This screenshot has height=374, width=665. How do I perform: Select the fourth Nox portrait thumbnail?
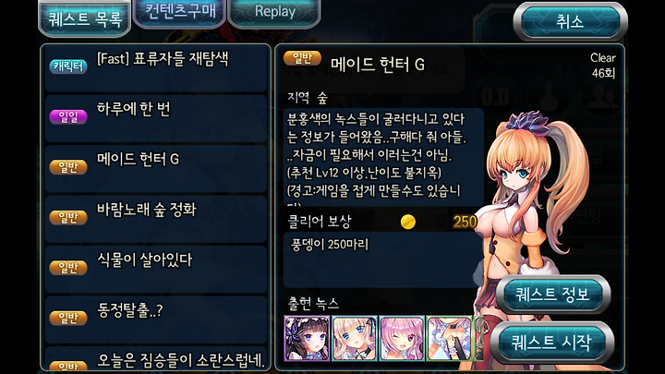click(449, 338)
